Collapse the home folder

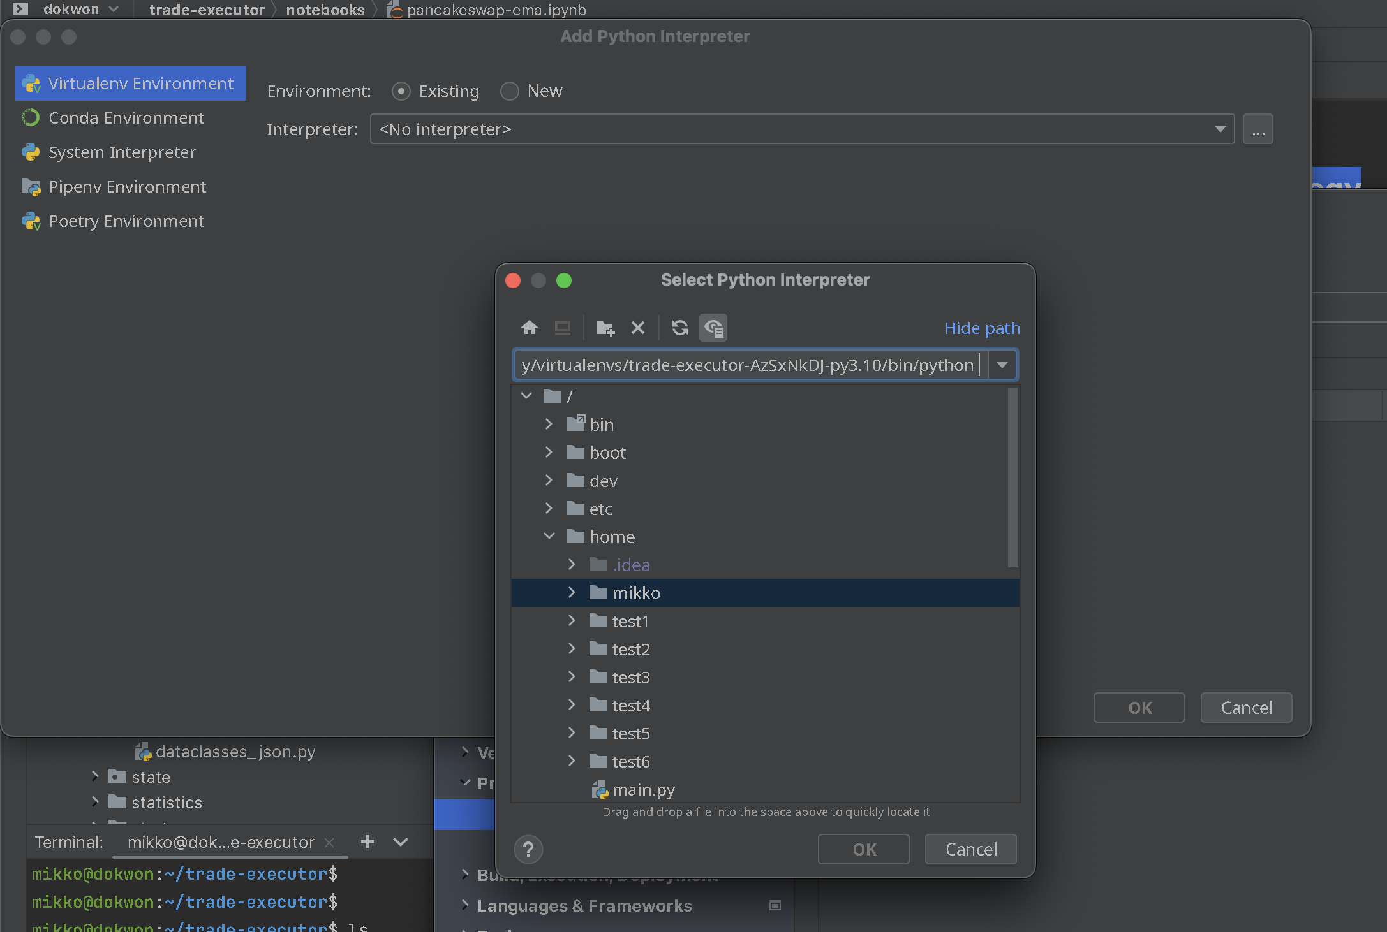[549, 537]
